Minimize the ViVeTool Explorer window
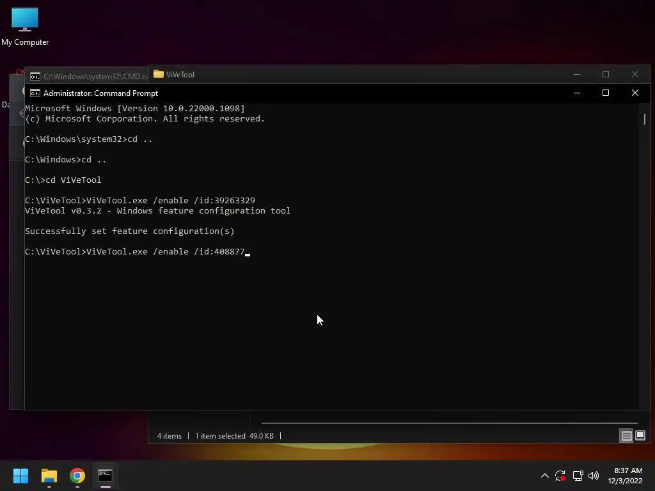This screenshot has height=491, width=655. pyautogui.click(x=577, y=74)
